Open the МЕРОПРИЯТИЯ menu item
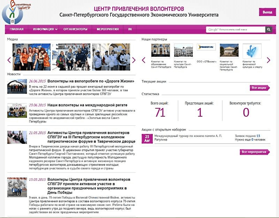Viewport: 279px width, 218px height. (108, 29)
